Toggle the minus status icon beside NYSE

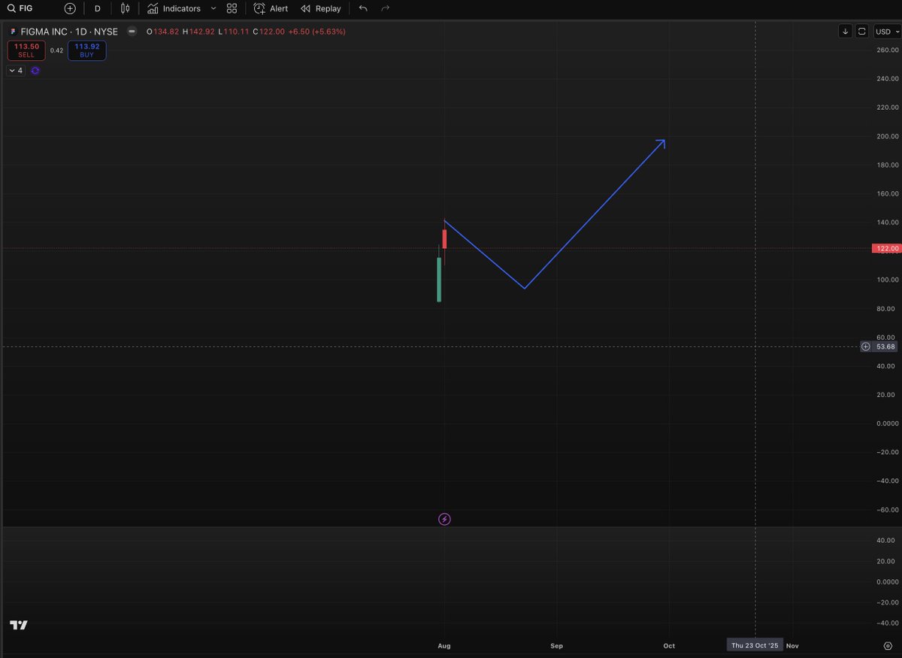click(x=132, y=32)
